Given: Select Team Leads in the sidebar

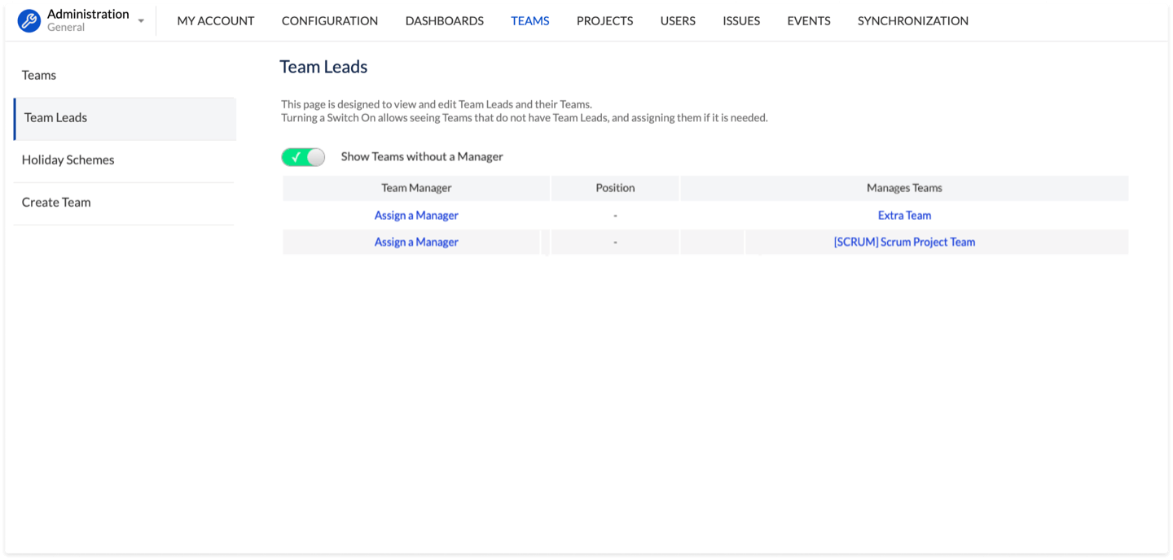Looking at the screenshot, I should [55, 117].
